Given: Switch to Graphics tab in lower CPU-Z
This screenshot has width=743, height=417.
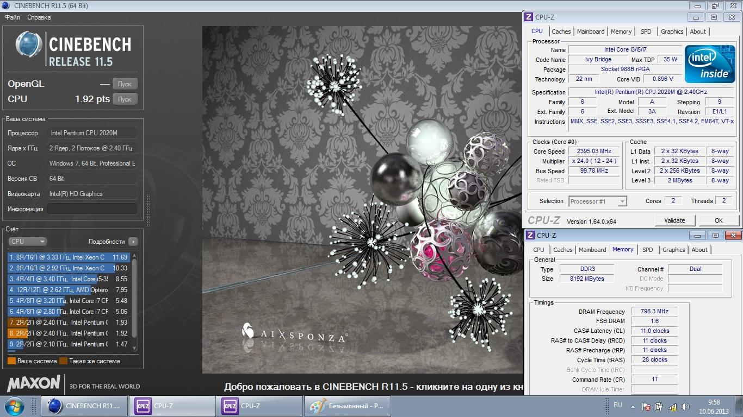Looking at the screenshot, I should click(674, 250).
